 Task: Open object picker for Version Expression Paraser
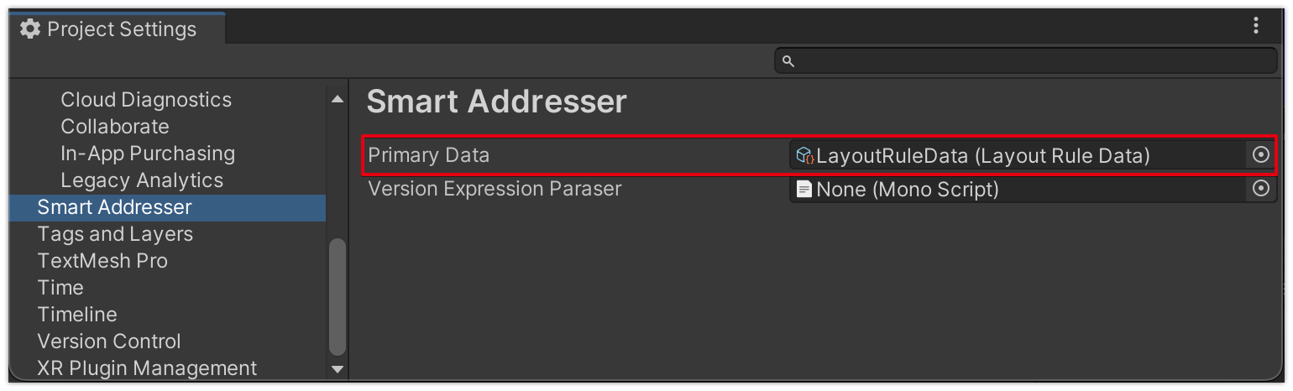1260,189
